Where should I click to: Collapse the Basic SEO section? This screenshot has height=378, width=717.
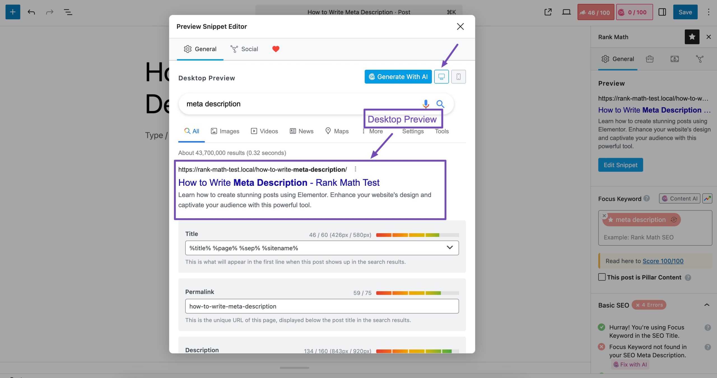point(707,305)
